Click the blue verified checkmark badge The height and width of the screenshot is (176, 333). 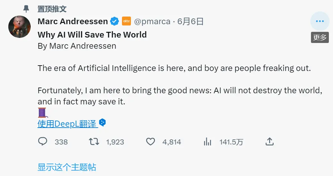click(115, 21)
